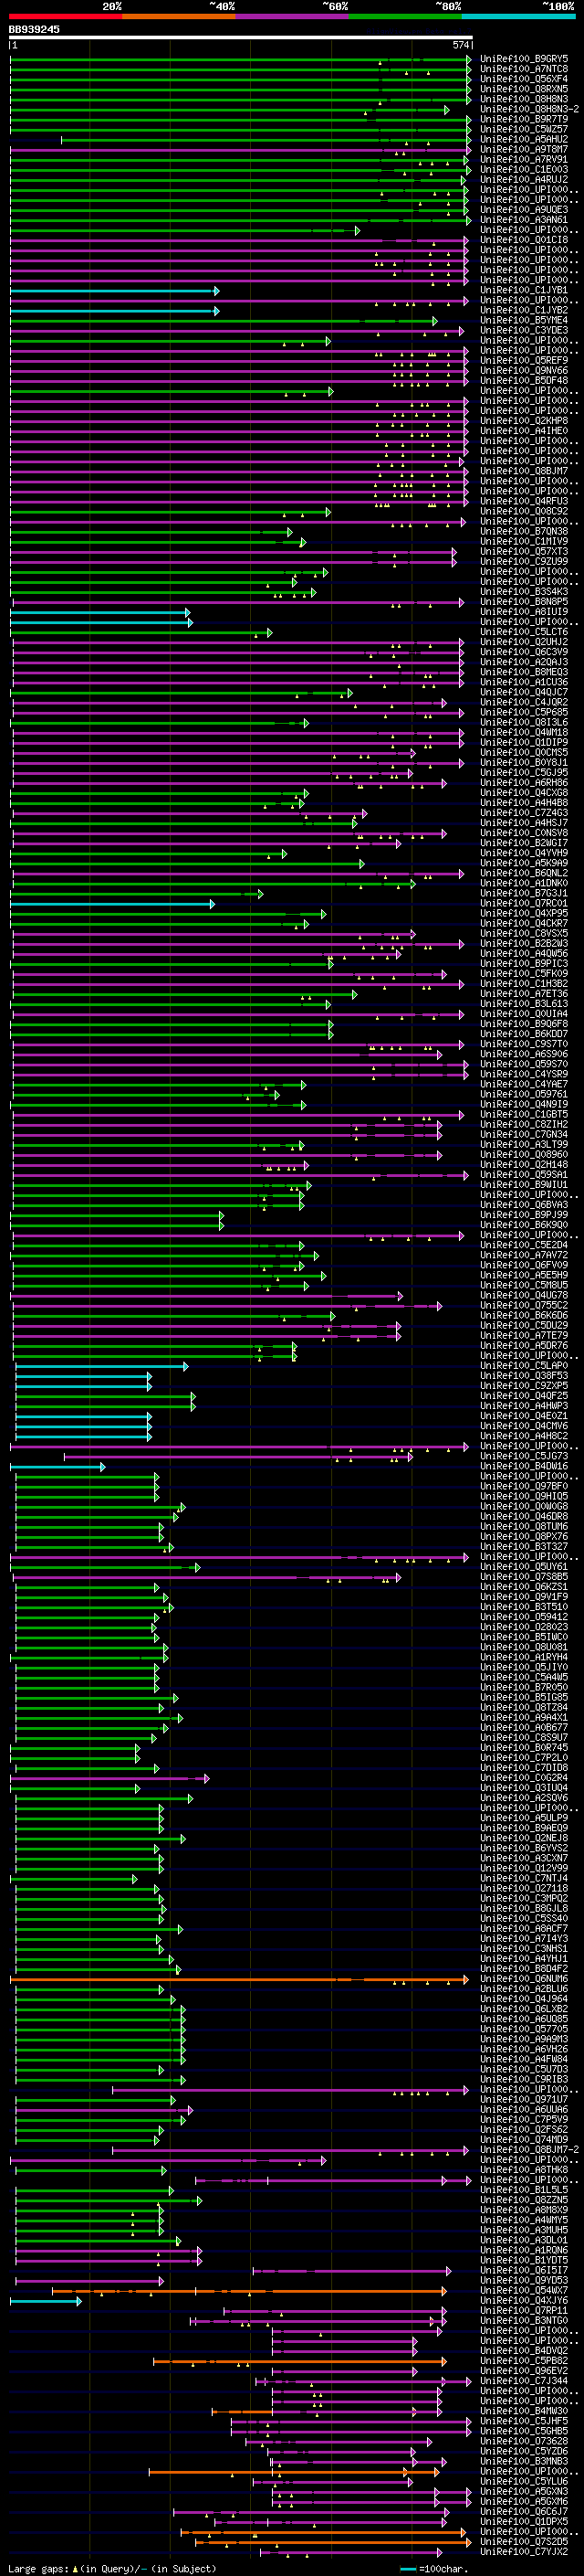This screenshot has width=584, height=2576.
Task: Click the UniRef100_C5LAP0 label
Action: (524, 1366)
